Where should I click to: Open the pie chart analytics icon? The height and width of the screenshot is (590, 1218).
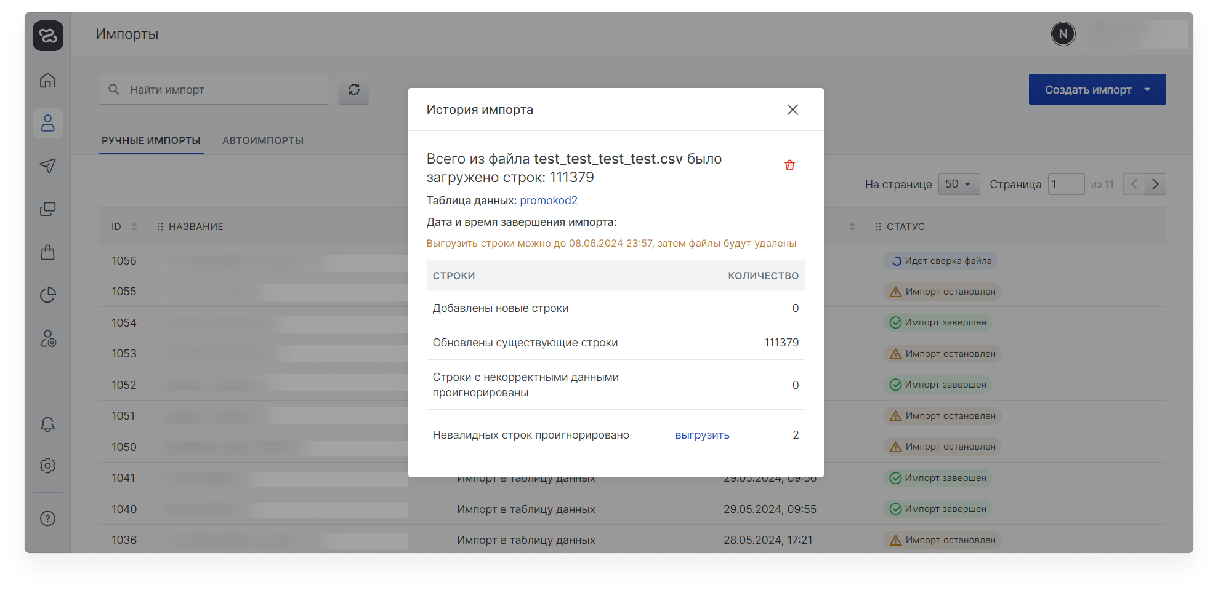pos(48,295)
